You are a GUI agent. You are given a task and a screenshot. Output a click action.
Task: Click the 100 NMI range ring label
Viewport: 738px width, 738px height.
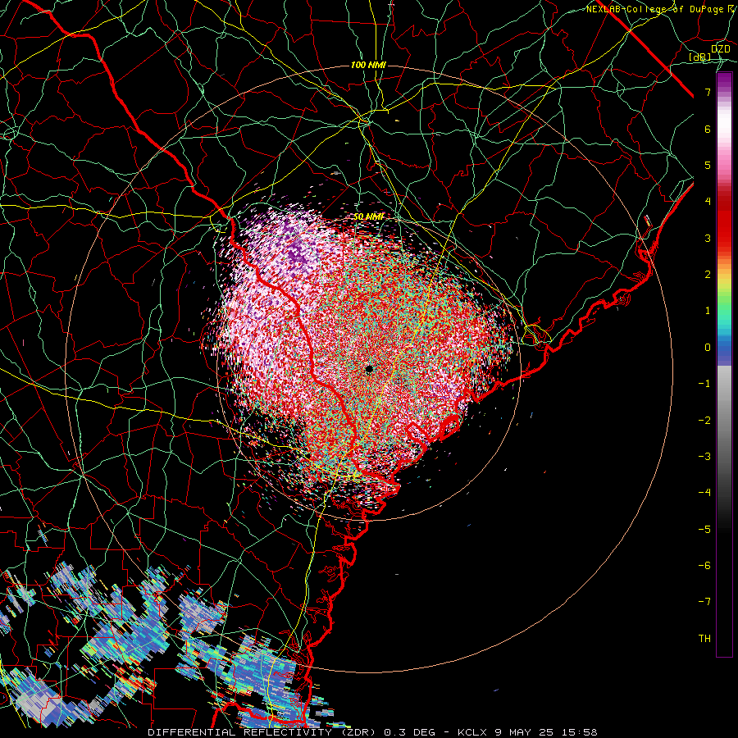click(368, 65)
